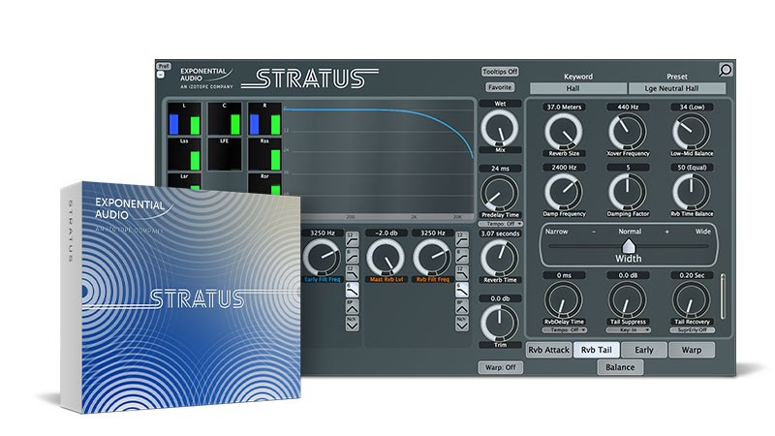Open the Preset Lge Neutral Hall selector

pyautogui.click(x=676, y=88)
